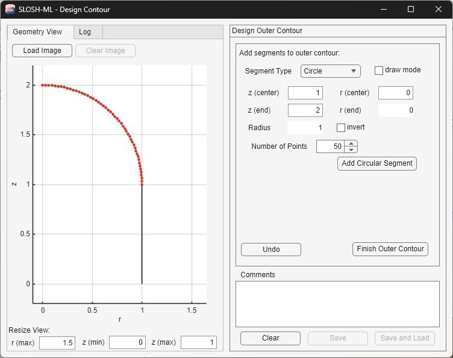Click the z (center) input field
Viewport: 453px width, 358px height.
pyautogui.click(x=305, y=93)
